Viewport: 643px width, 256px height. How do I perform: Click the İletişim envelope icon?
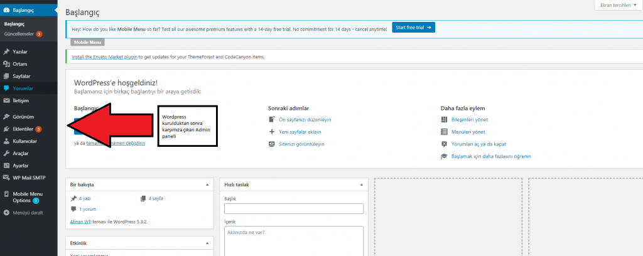[x=6, y=100]
